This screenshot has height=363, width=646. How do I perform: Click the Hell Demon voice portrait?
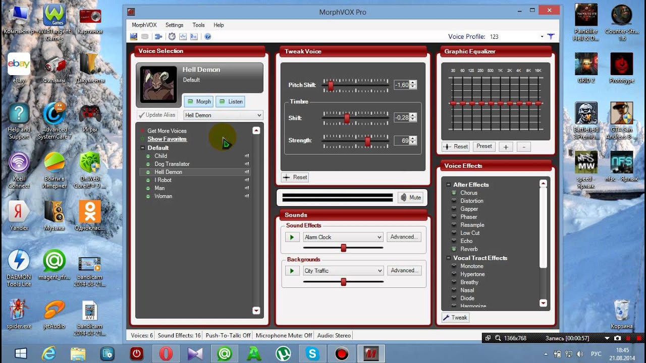[158, 84]
